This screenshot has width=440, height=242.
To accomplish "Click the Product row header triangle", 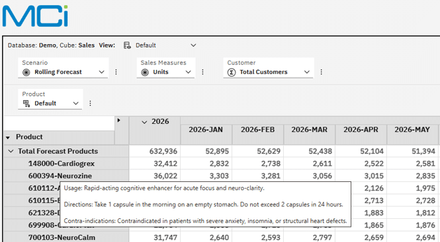I will point(8,137).
